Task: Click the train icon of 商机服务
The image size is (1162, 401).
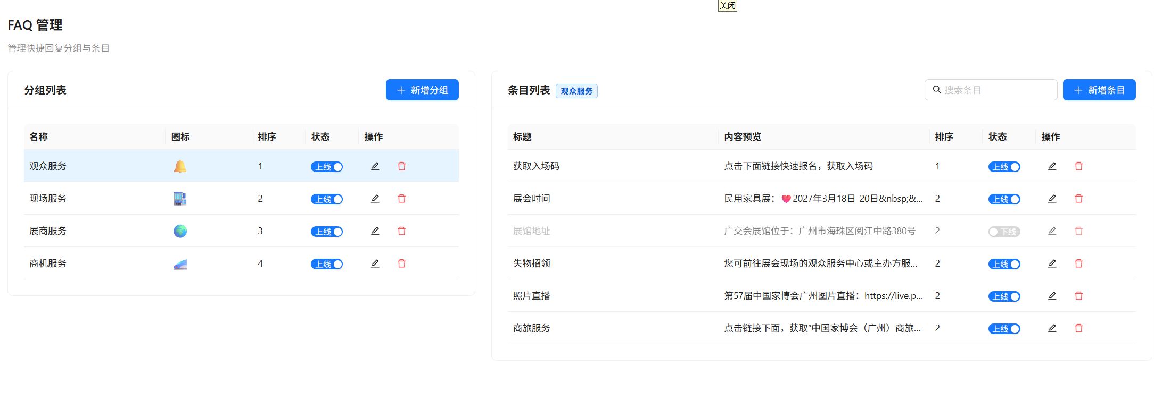Action: pyautogui.click(x=180, y=263)
